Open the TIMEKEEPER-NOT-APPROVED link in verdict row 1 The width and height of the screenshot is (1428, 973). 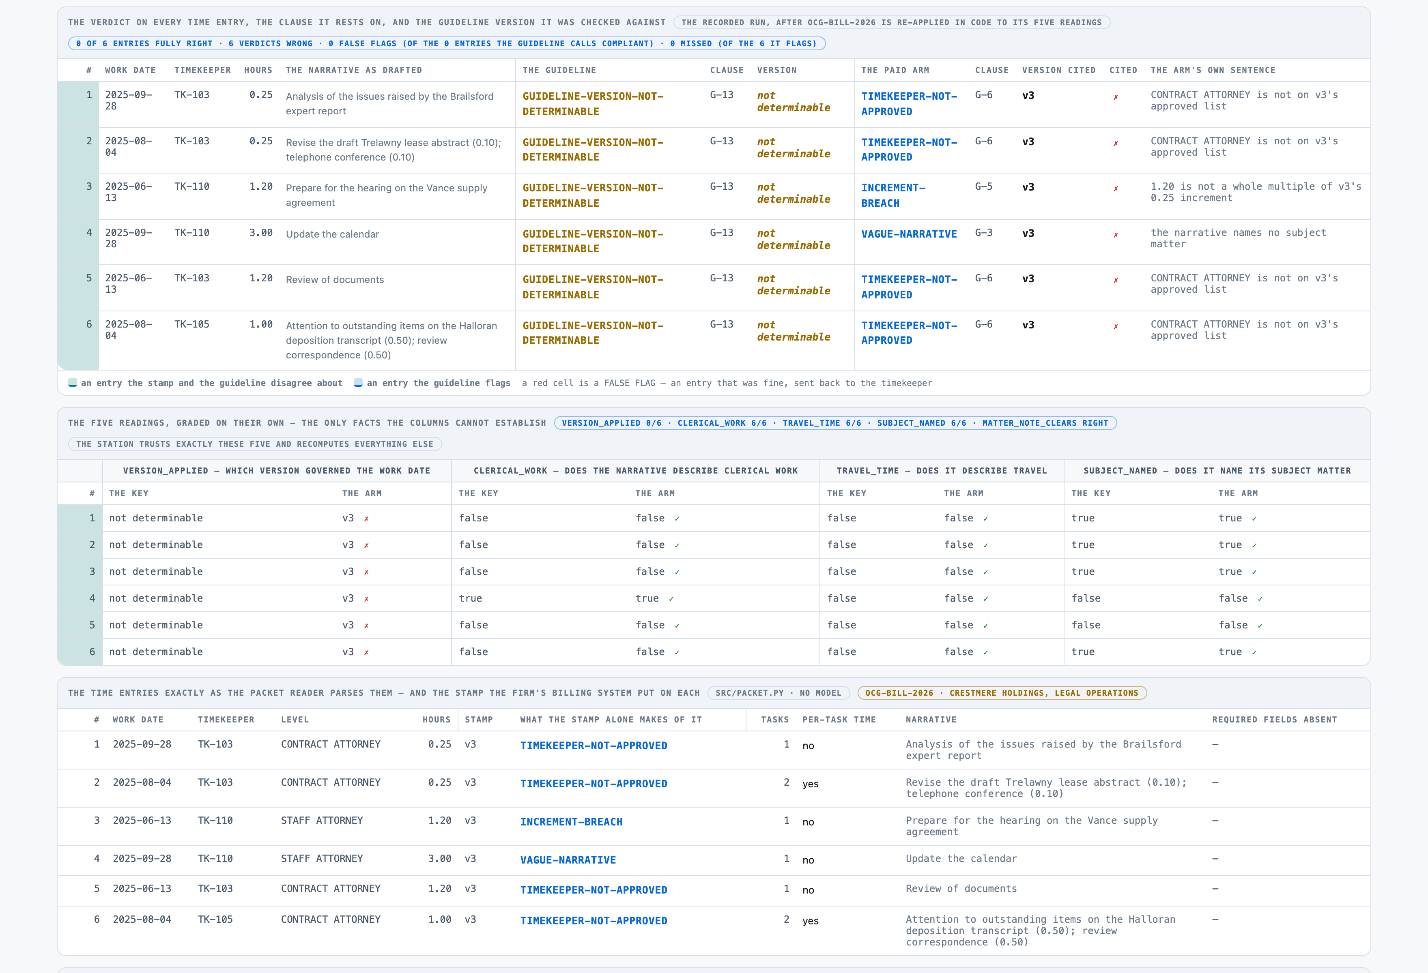coord(909,104)
